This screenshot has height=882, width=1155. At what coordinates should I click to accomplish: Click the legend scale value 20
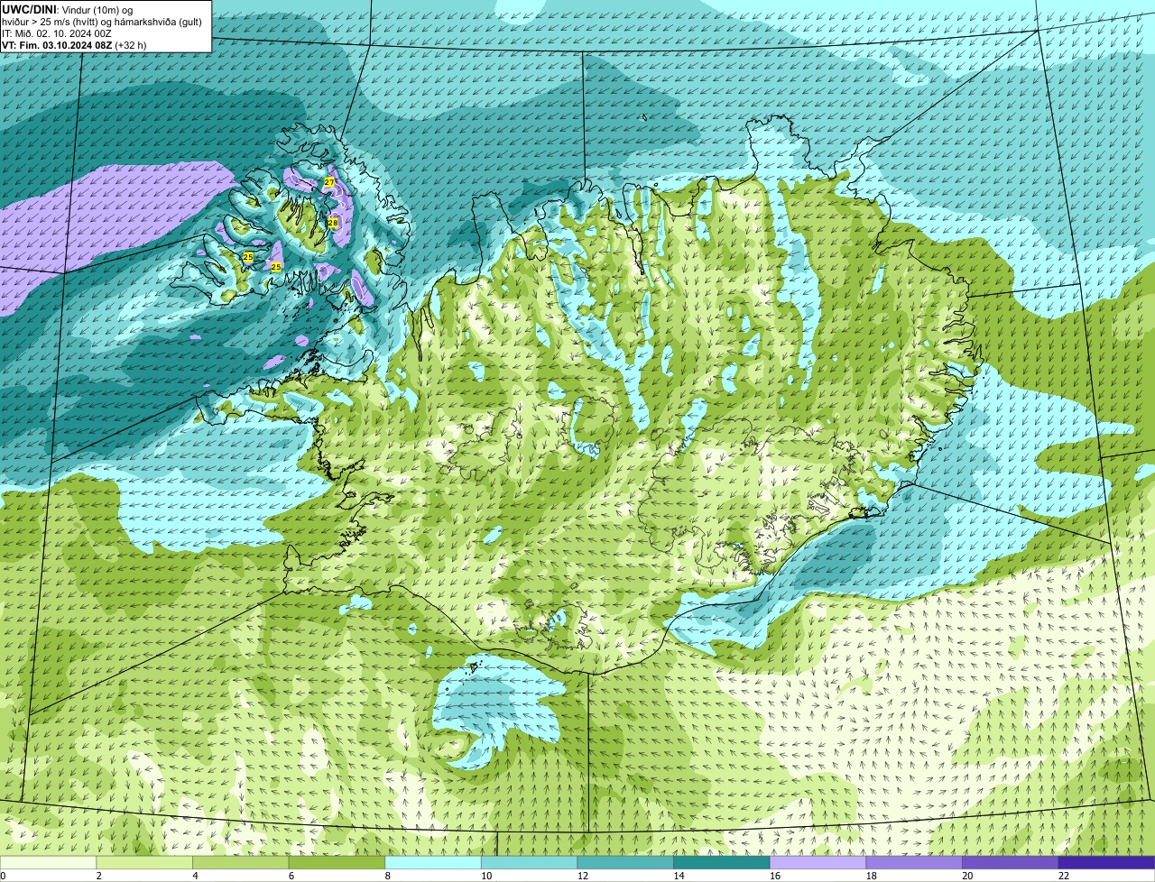(967, 876)
